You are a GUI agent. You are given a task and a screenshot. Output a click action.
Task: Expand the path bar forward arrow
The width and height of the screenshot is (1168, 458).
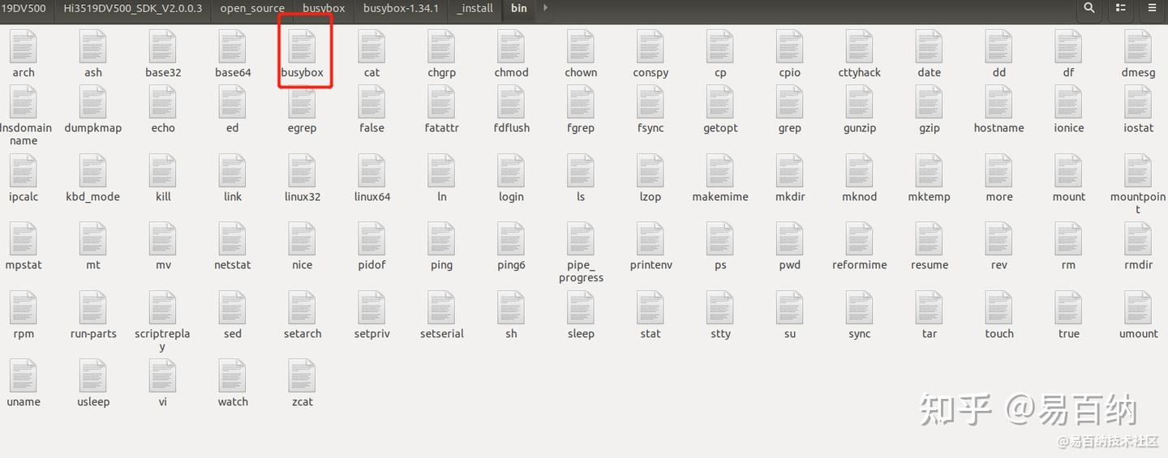click(x=545, y=8)
